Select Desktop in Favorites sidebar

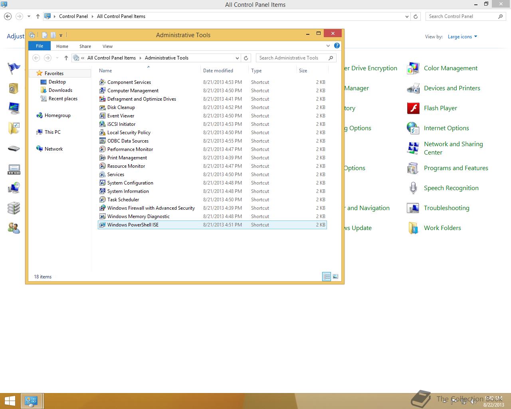click(x=57, y=82)
